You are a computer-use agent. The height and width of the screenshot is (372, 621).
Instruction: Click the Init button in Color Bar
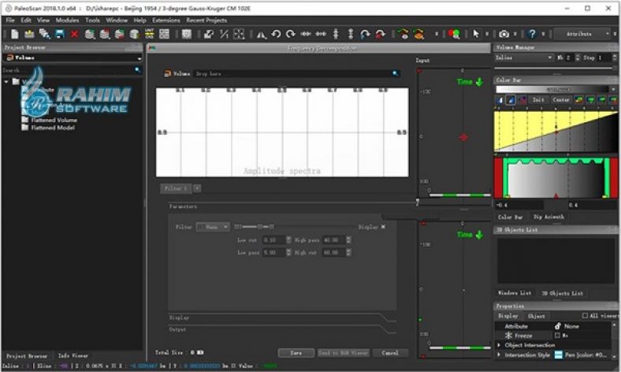pyautogui.click(x=538, y=100)
